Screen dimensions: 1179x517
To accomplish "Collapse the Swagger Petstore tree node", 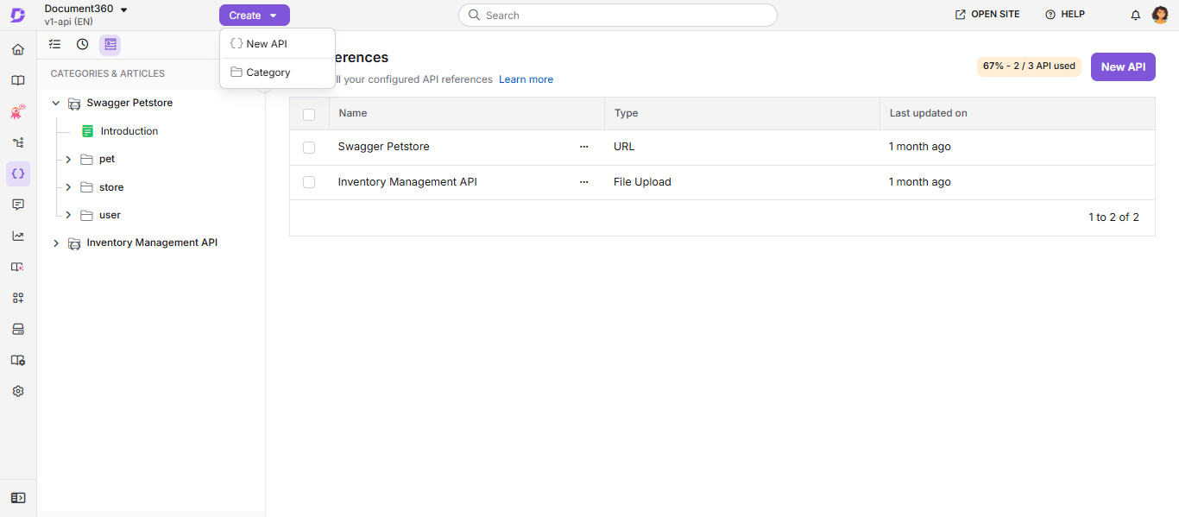I will tap(56, 103).
